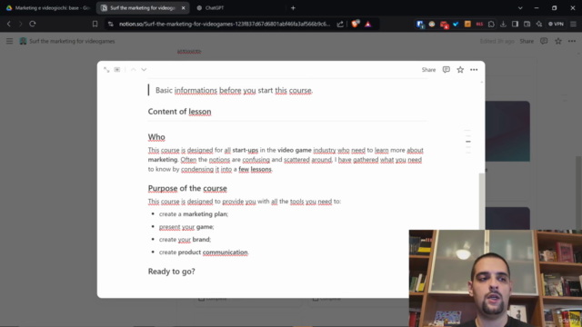Click the notion.so address bar URL
The height and width of the screenshot is (327, 582).
tap(225, 24)
